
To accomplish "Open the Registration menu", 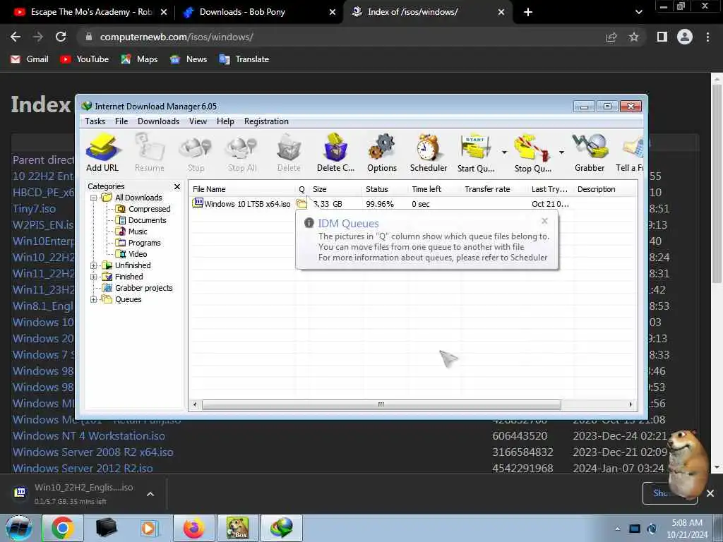I will 266,121.
